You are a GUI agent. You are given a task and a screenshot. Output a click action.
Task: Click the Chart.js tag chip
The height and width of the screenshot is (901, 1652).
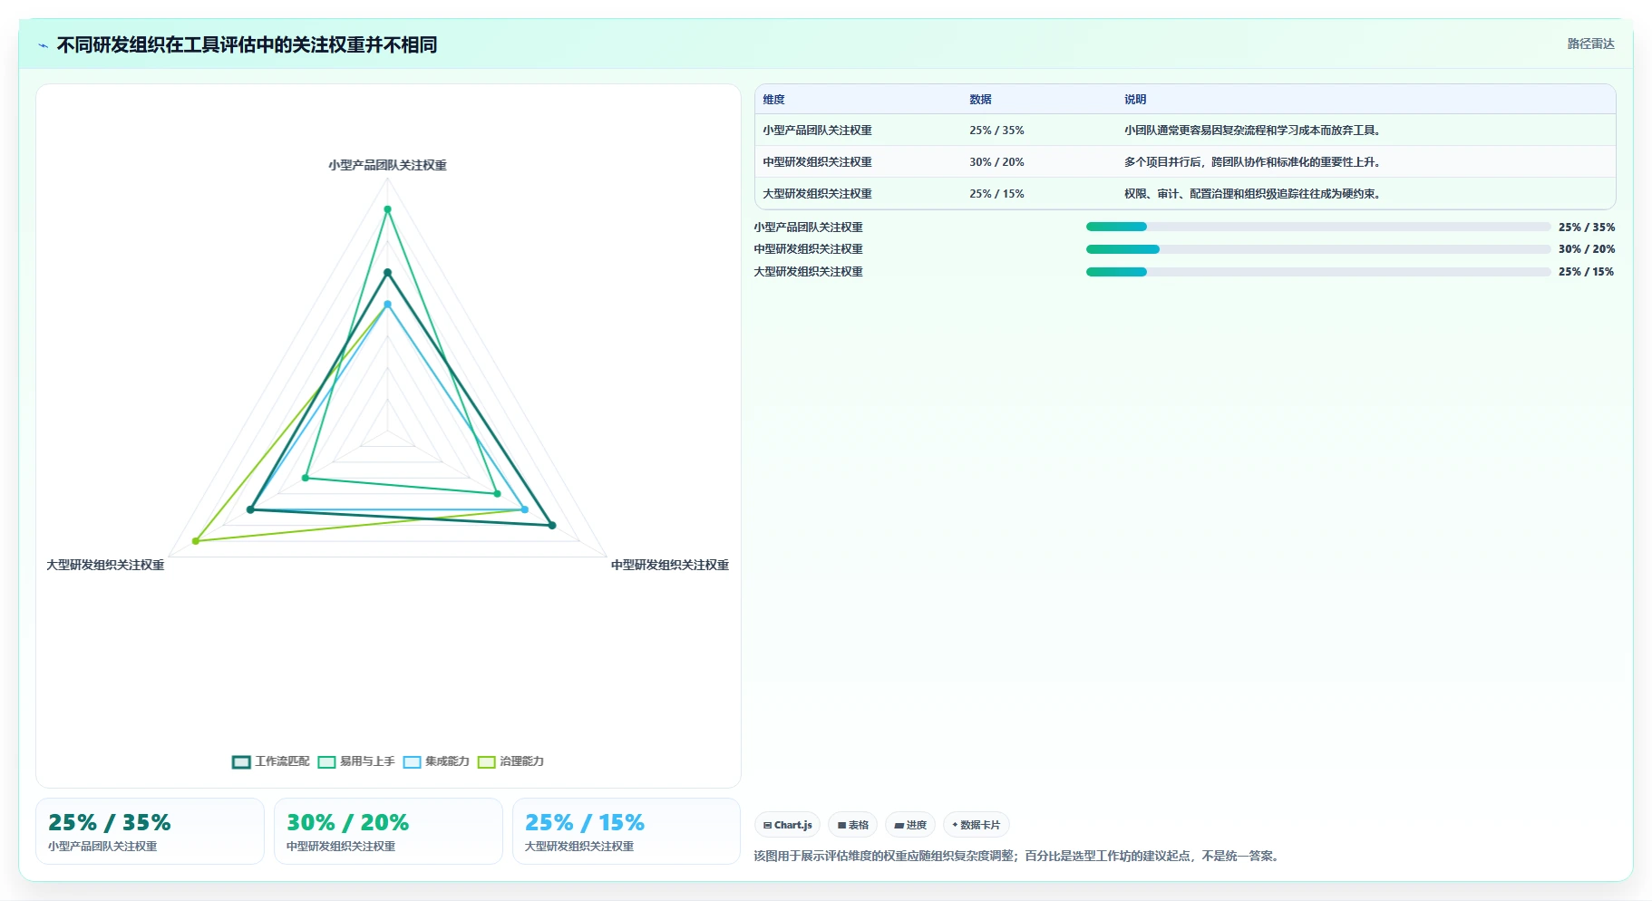click(787, 825)
